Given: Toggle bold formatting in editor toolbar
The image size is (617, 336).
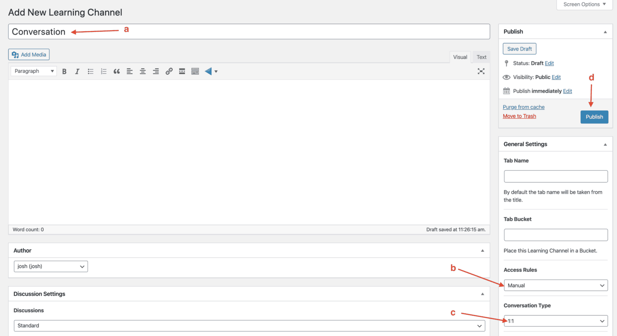Looking at the screenshot, I should tap(64, 71).
